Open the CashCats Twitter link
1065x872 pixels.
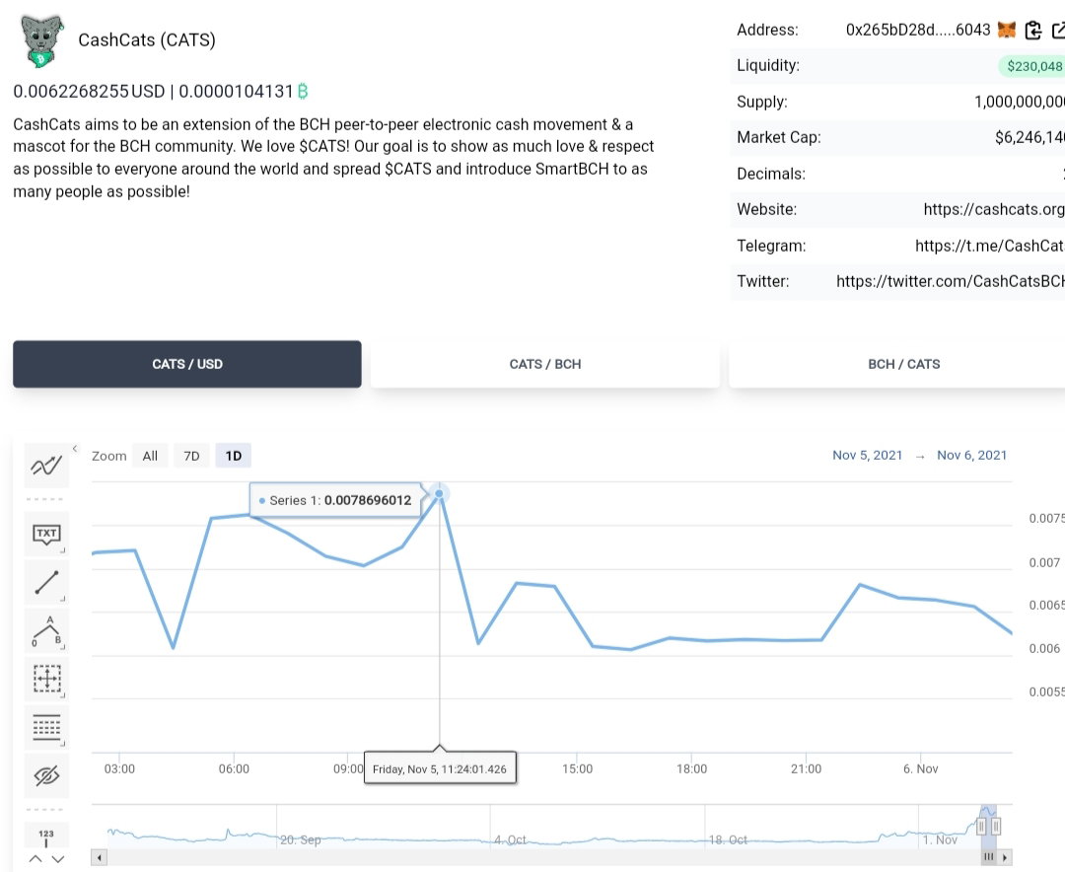point(951,281)
